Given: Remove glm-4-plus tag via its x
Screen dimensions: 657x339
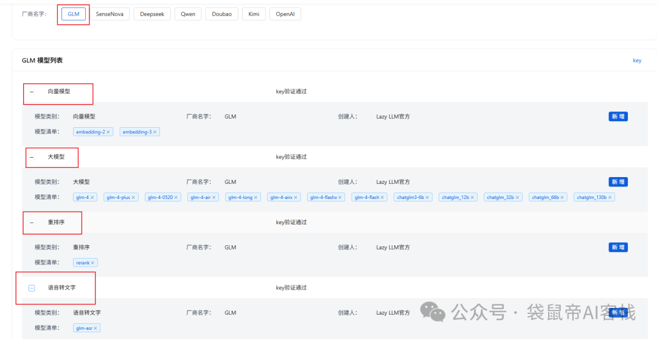Looking at the screenshot, I should tap(133, 197).
